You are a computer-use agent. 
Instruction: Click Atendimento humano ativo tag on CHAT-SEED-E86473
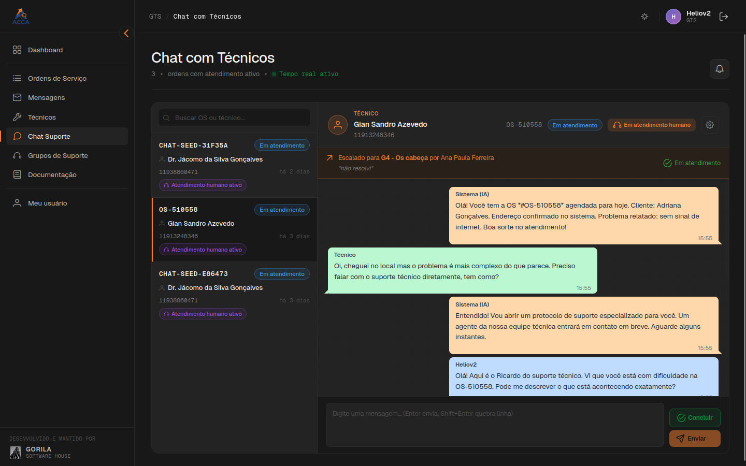click(x=203, y=314)
